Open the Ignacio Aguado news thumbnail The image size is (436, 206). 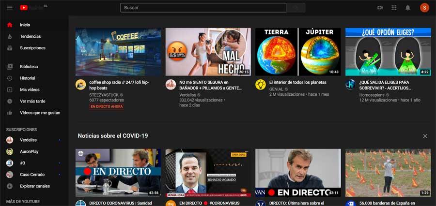click(x=208, y=173)
